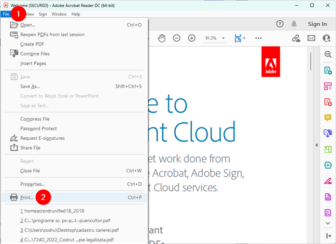Expand the page fit options dropdown

tap(240, 38)
